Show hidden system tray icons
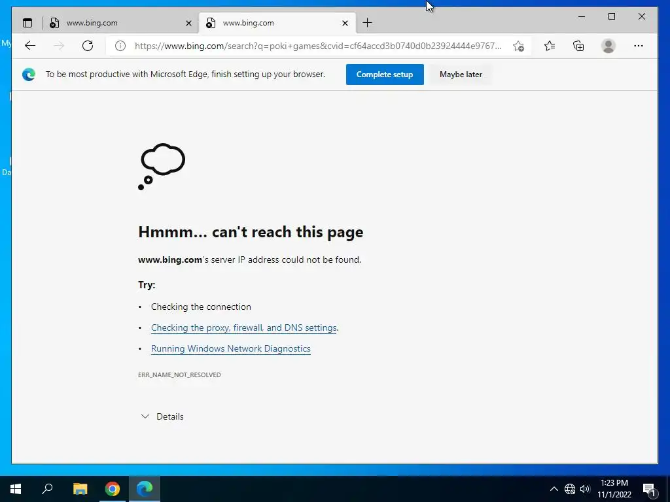This screenshot has width=670, height=502. tap(554, 489)
